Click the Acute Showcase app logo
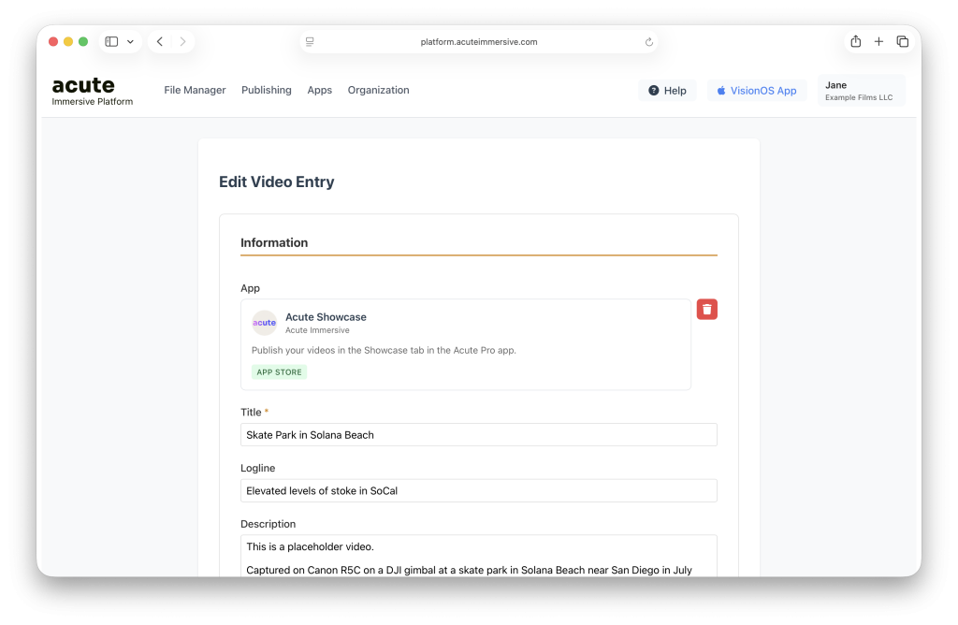This screenshot has height=625, width=958. point(265,323)
